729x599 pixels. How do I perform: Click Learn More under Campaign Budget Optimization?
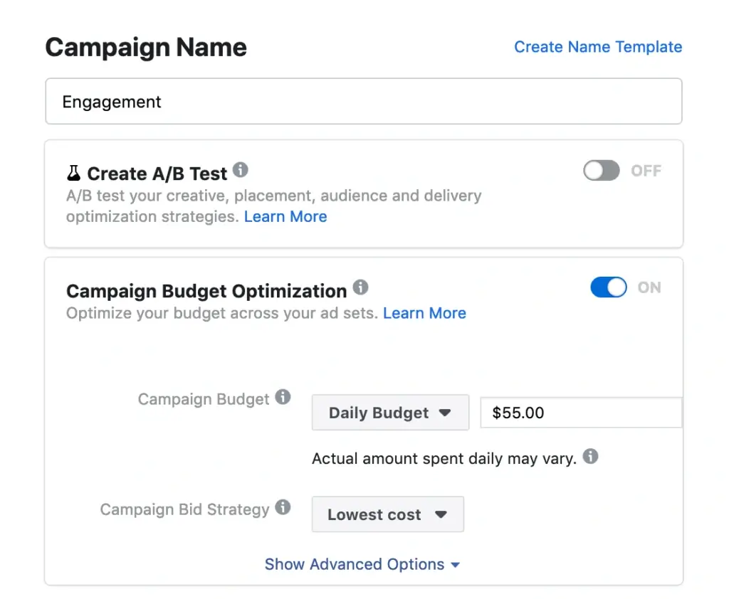[x=424, y=313]
